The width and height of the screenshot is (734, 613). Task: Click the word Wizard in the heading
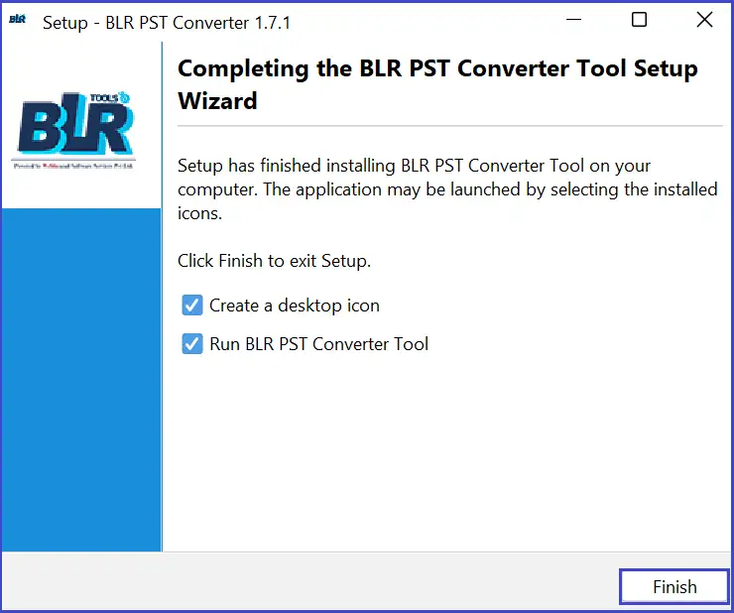tap(217, 101)
